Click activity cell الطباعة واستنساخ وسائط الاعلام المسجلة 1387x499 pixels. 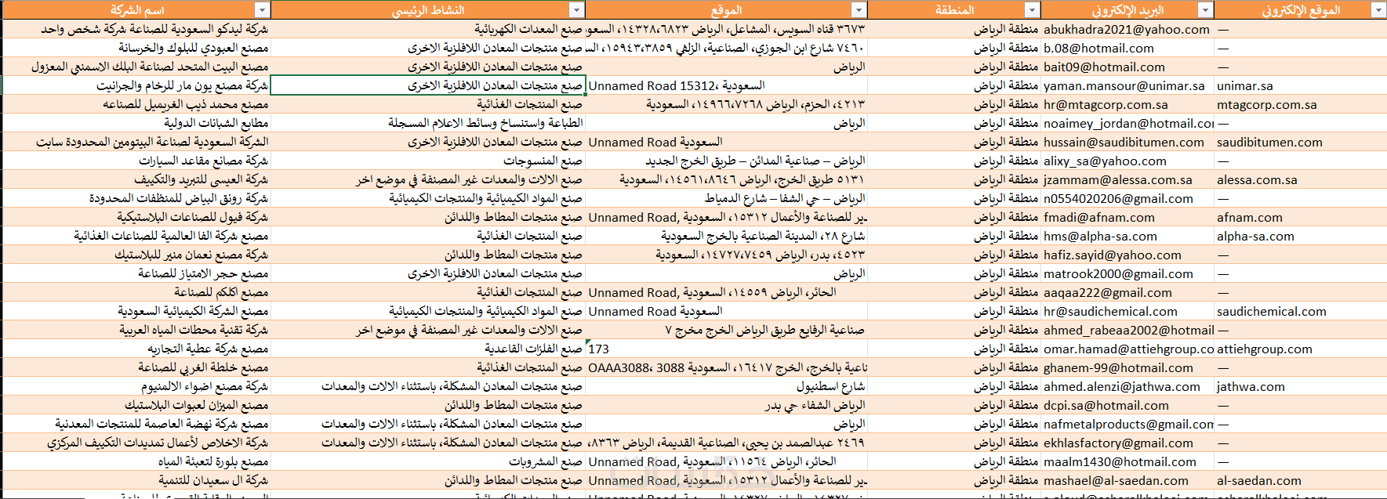tap(428, 123)
